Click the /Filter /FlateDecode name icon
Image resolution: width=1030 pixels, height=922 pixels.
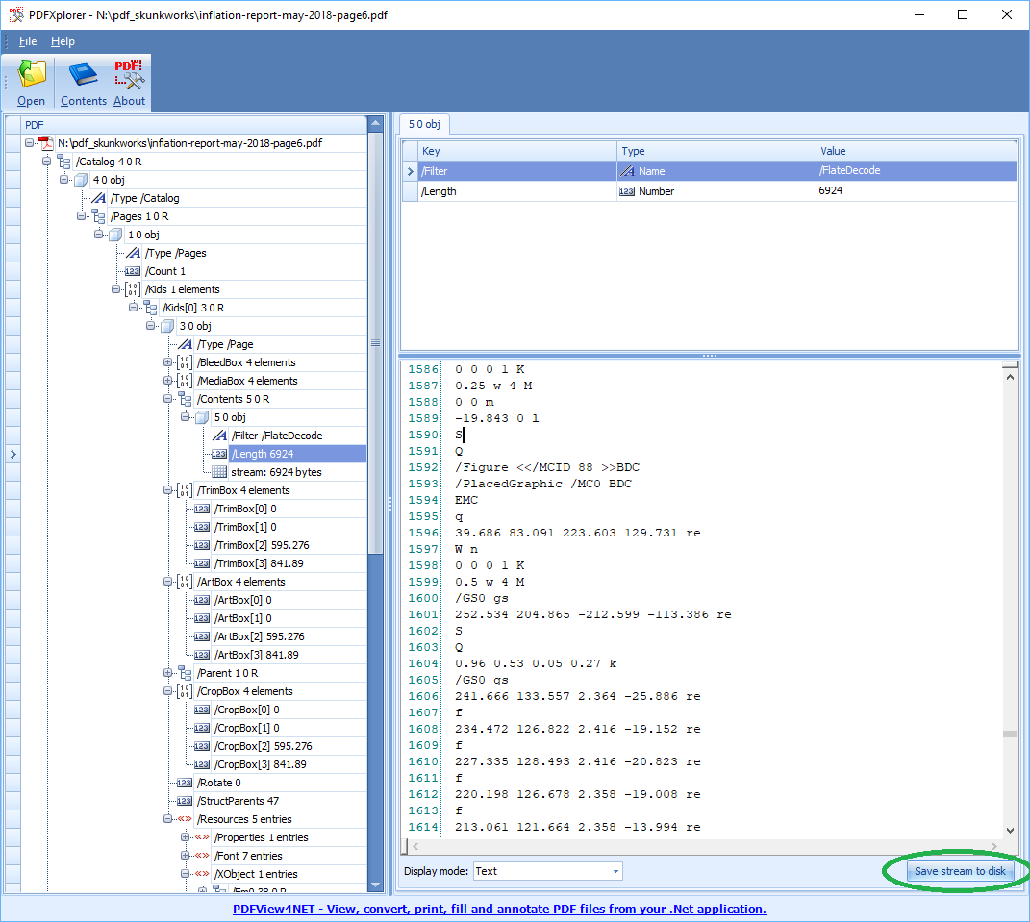pyautogui.click(x=219, y=436)
